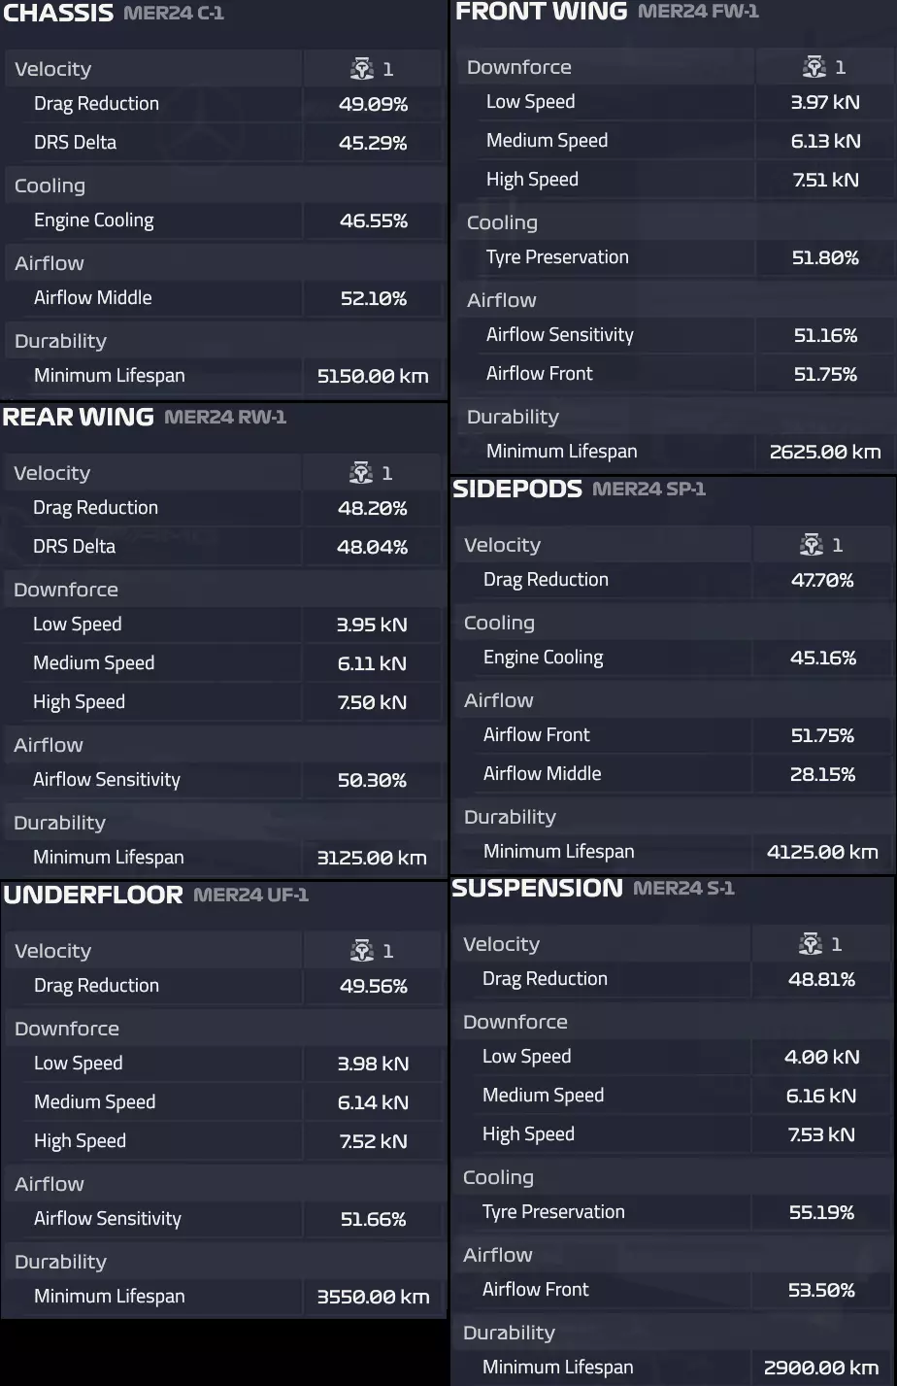Click the car icon in the Front Wing panel
897x1386 pixels.
(814, 67)
